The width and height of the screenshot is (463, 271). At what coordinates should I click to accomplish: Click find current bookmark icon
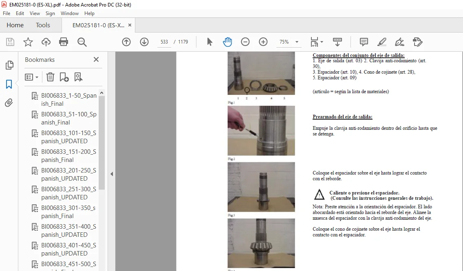coord(78,77)
